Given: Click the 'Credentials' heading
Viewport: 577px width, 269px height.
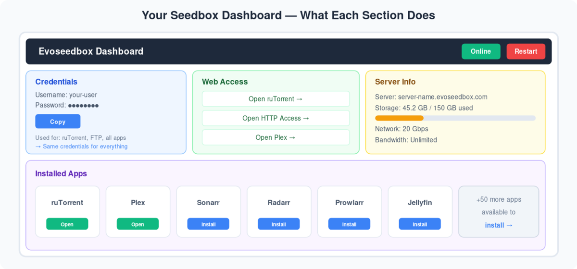Looking at the screenshot, I should click(56, 82).
